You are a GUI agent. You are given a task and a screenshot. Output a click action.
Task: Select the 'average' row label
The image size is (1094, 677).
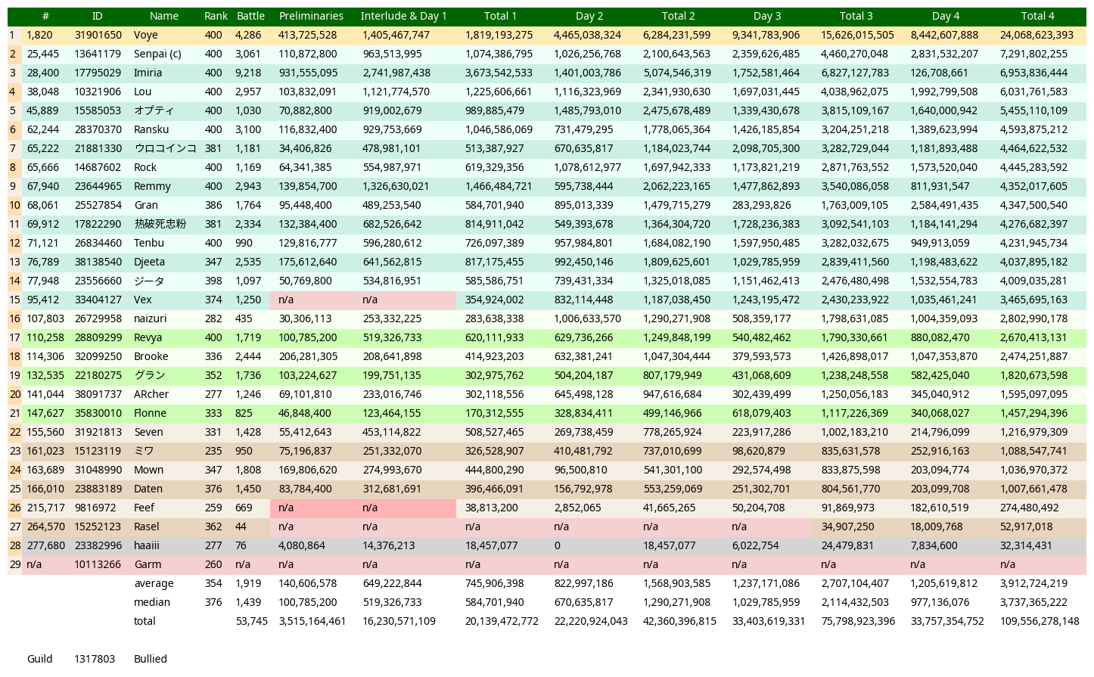click(154, 583)
